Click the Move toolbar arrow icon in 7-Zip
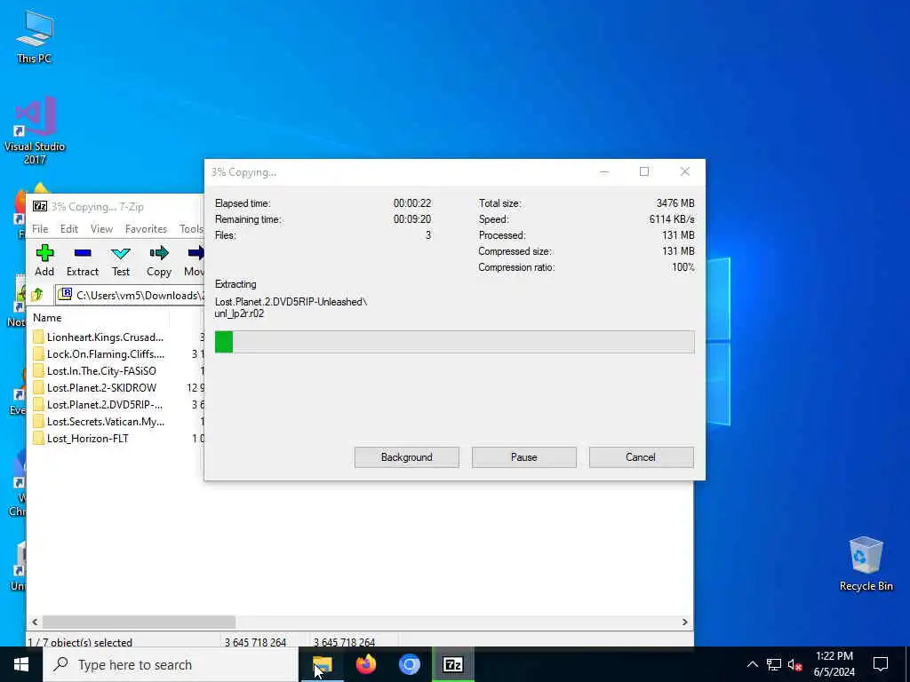The height and width of the screenshot is (682, 910). (196, 253)
